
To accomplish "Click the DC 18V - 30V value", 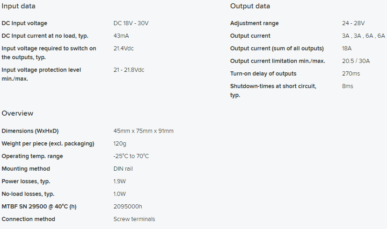I will (x=131, y=23).
